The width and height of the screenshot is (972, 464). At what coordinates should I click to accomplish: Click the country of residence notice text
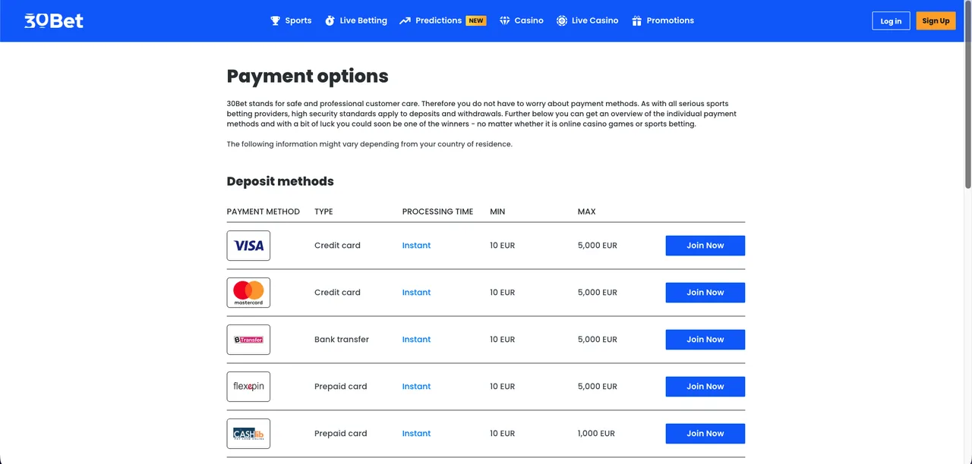coord(370,144)
